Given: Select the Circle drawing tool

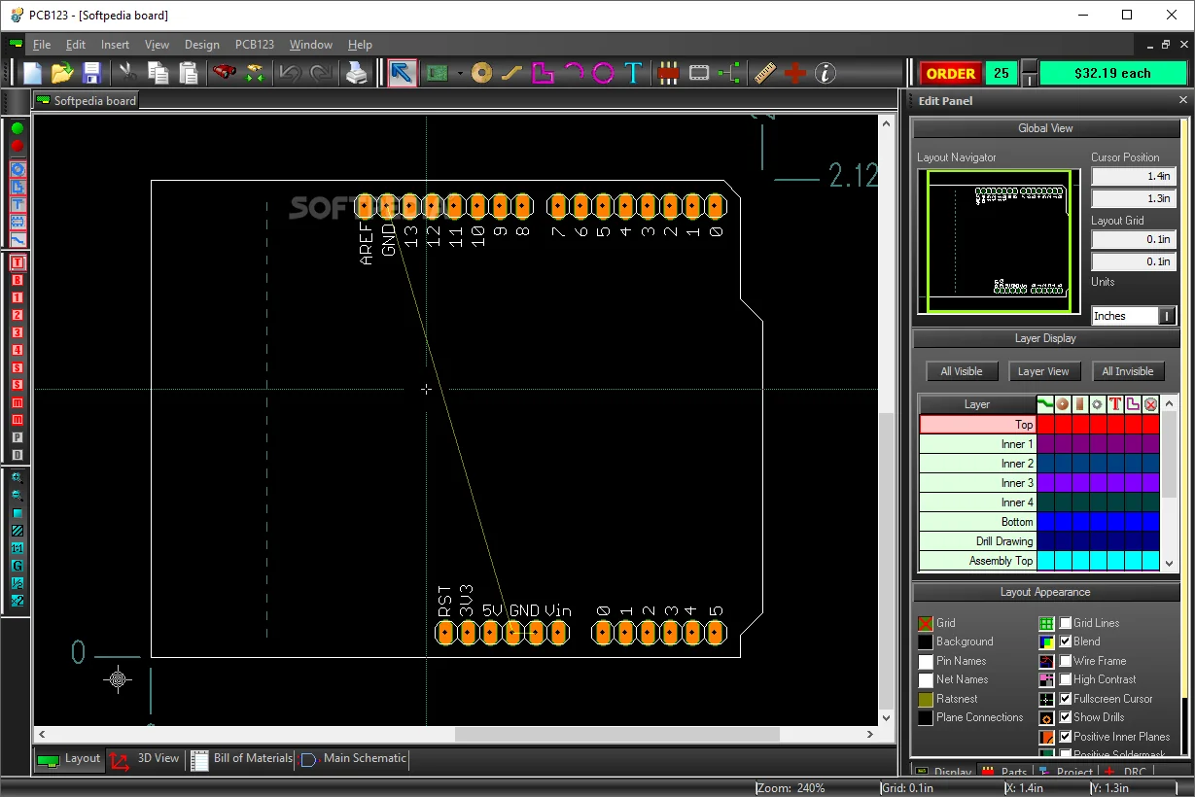Looking at the screenshot, I should click(602, 72).
